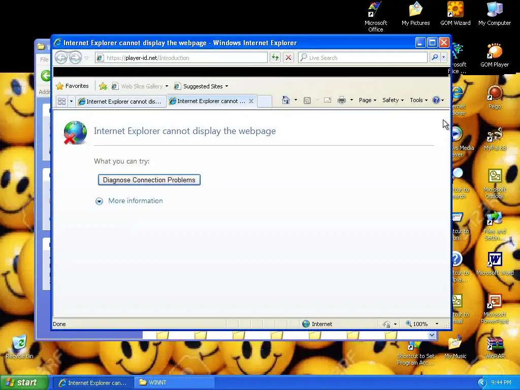520x390 pixels.
Task: Show hidden tray icons arrow
Action: pyautogui.click(x=481, y=383)
